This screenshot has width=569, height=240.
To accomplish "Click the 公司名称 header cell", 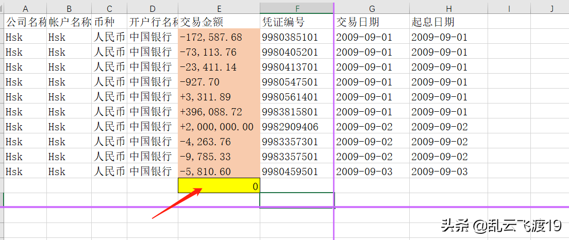I will point(25,22).
